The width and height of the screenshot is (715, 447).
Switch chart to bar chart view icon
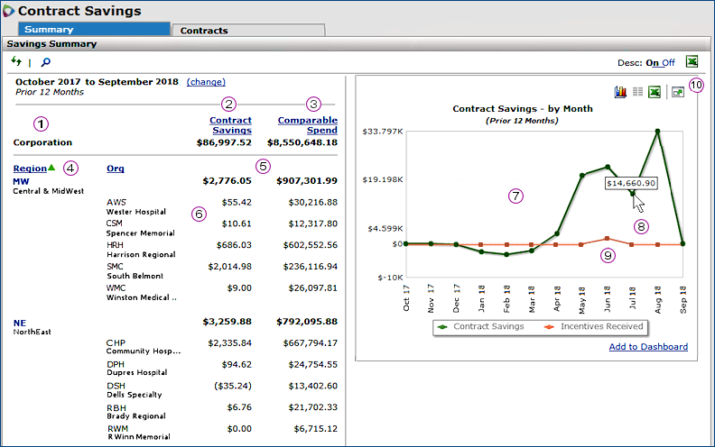pos(620,92)
